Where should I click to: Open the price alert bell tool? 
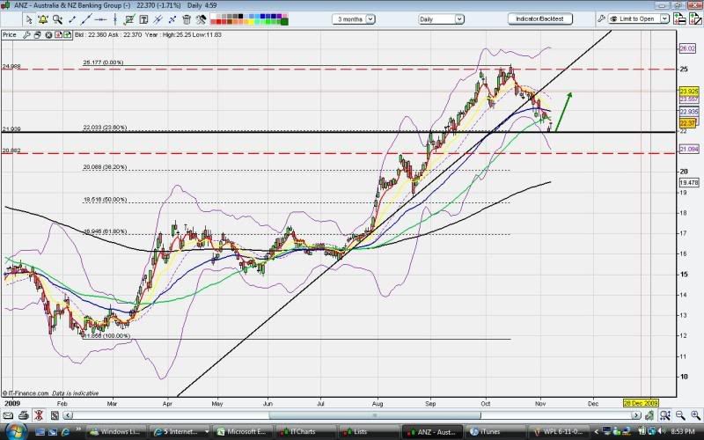point(42,19)
